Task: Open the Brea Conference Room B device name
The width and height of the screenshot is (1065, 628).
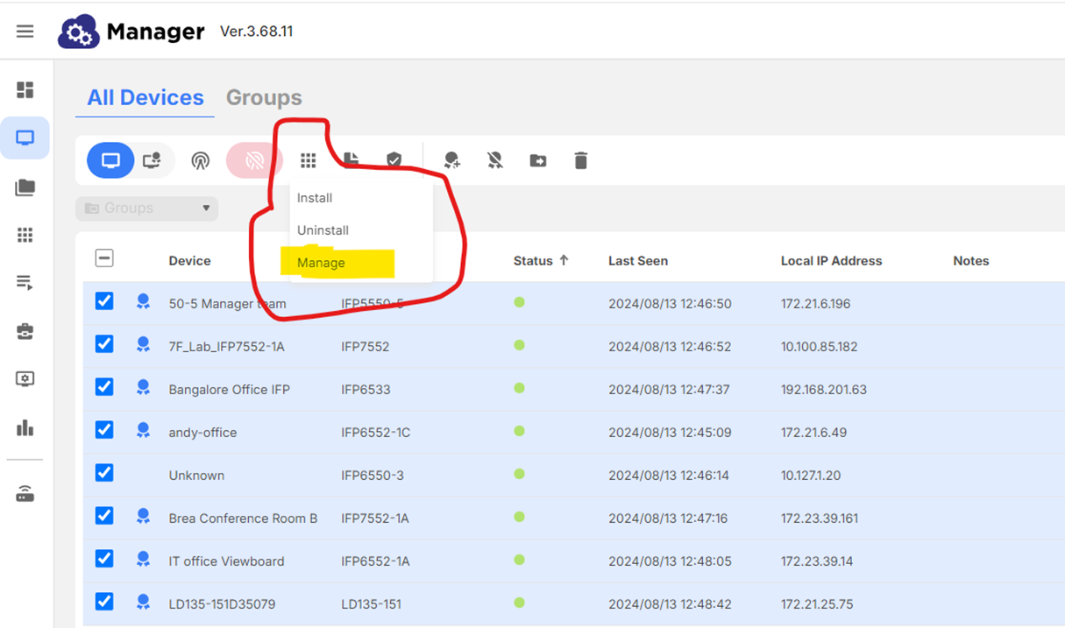Action: (243, 519)
